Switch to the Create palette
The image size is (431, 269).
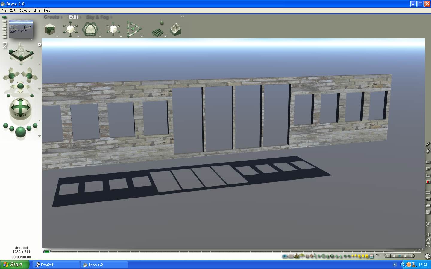click(51, 17)
